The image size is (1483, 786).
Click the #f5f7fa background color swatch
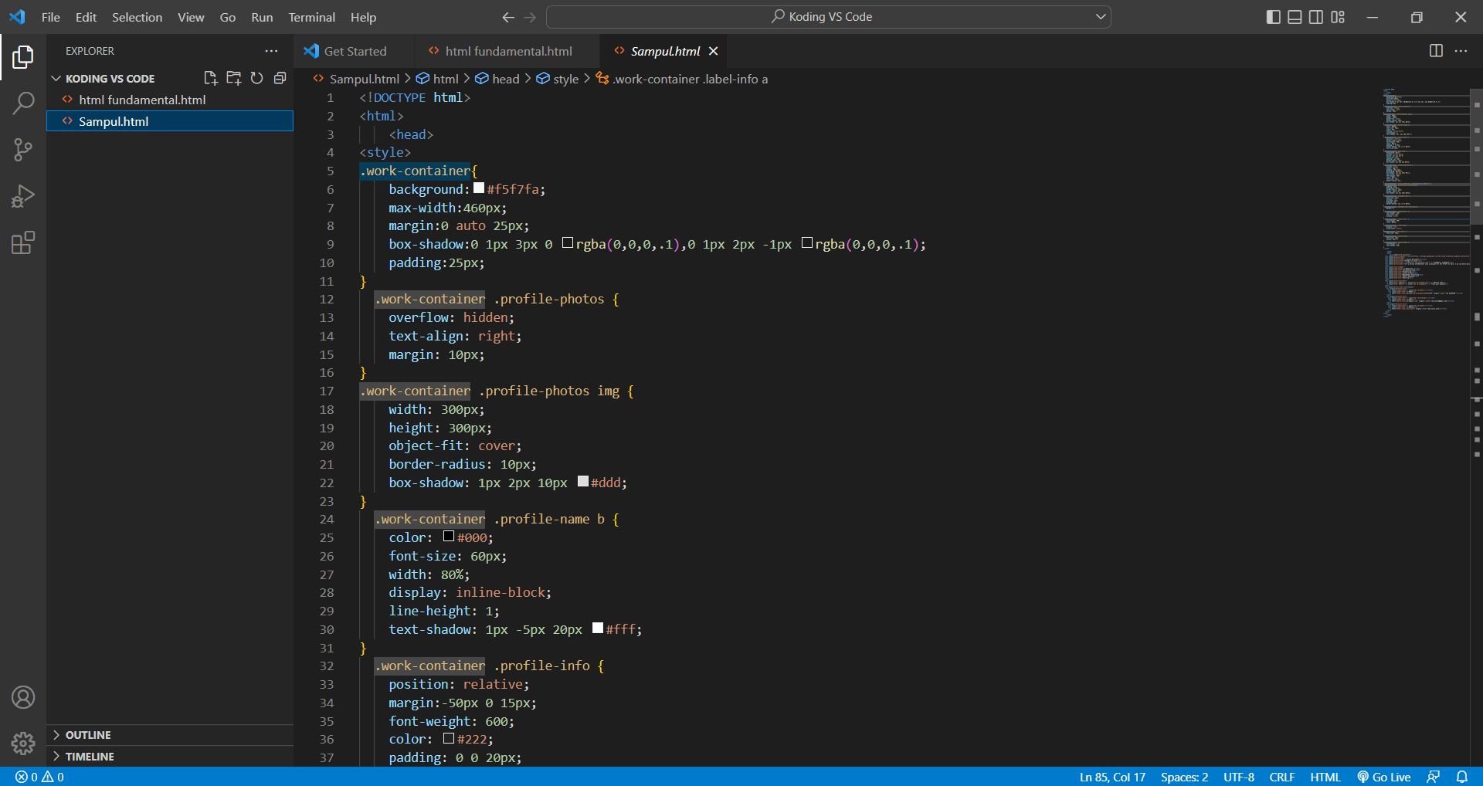coord(479,188)
